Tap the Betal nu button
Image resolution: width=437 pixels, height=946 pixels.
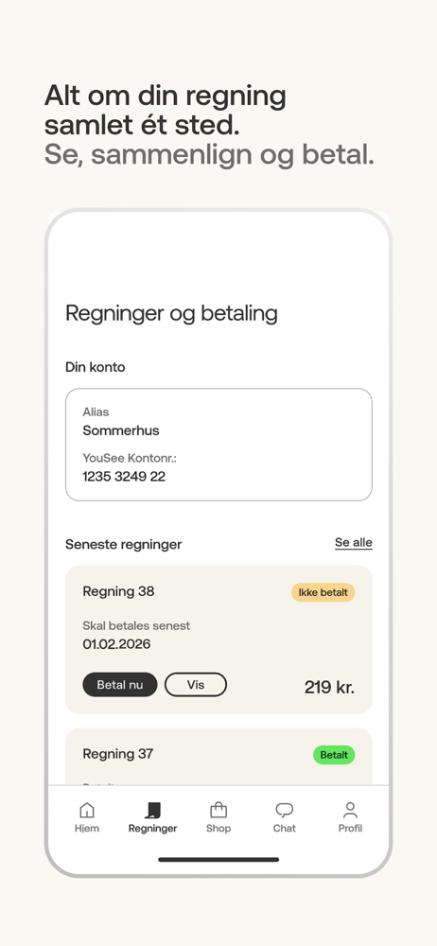[120, 685]
